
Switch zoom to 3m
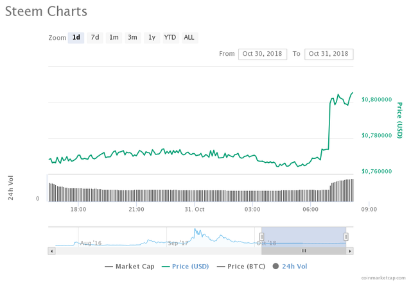[x=133, y=38]
